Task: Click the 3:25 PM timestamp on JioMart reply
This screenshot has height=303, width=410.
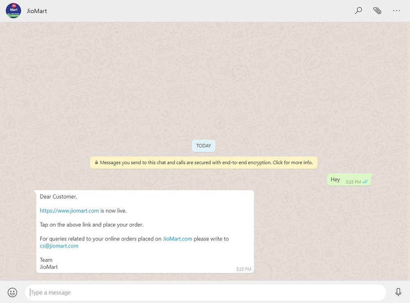Action: 244,269
